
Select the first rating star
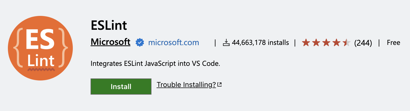click(x=306, y=42)
